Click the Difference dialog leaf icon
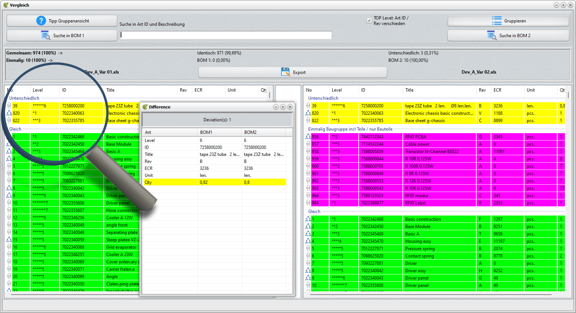Viewport: 576px width, 313px height. click(145, 107)
